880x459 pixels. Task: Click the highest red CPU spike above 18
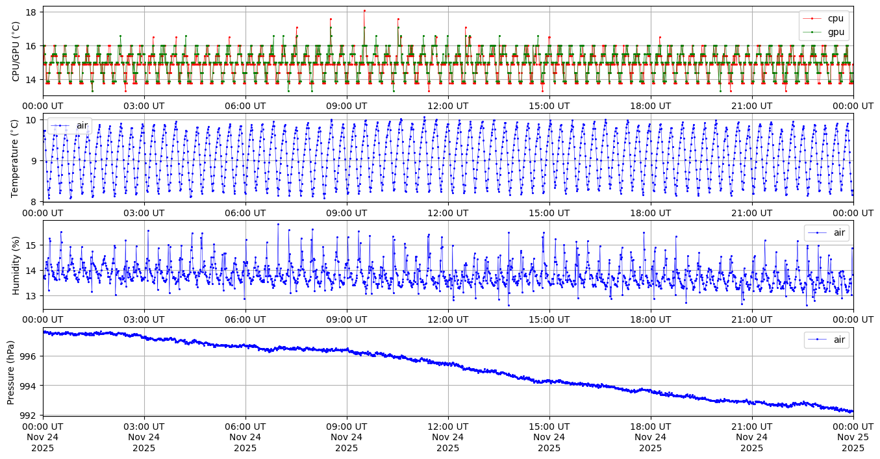pyautogui.click(x=364, y=10)
